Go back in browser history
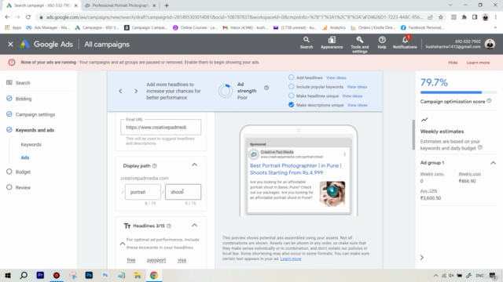This screenshot has height=282, width=503. click(7, 17)
